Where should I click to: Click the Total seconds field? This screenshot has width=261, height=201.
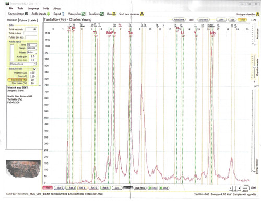31,29
